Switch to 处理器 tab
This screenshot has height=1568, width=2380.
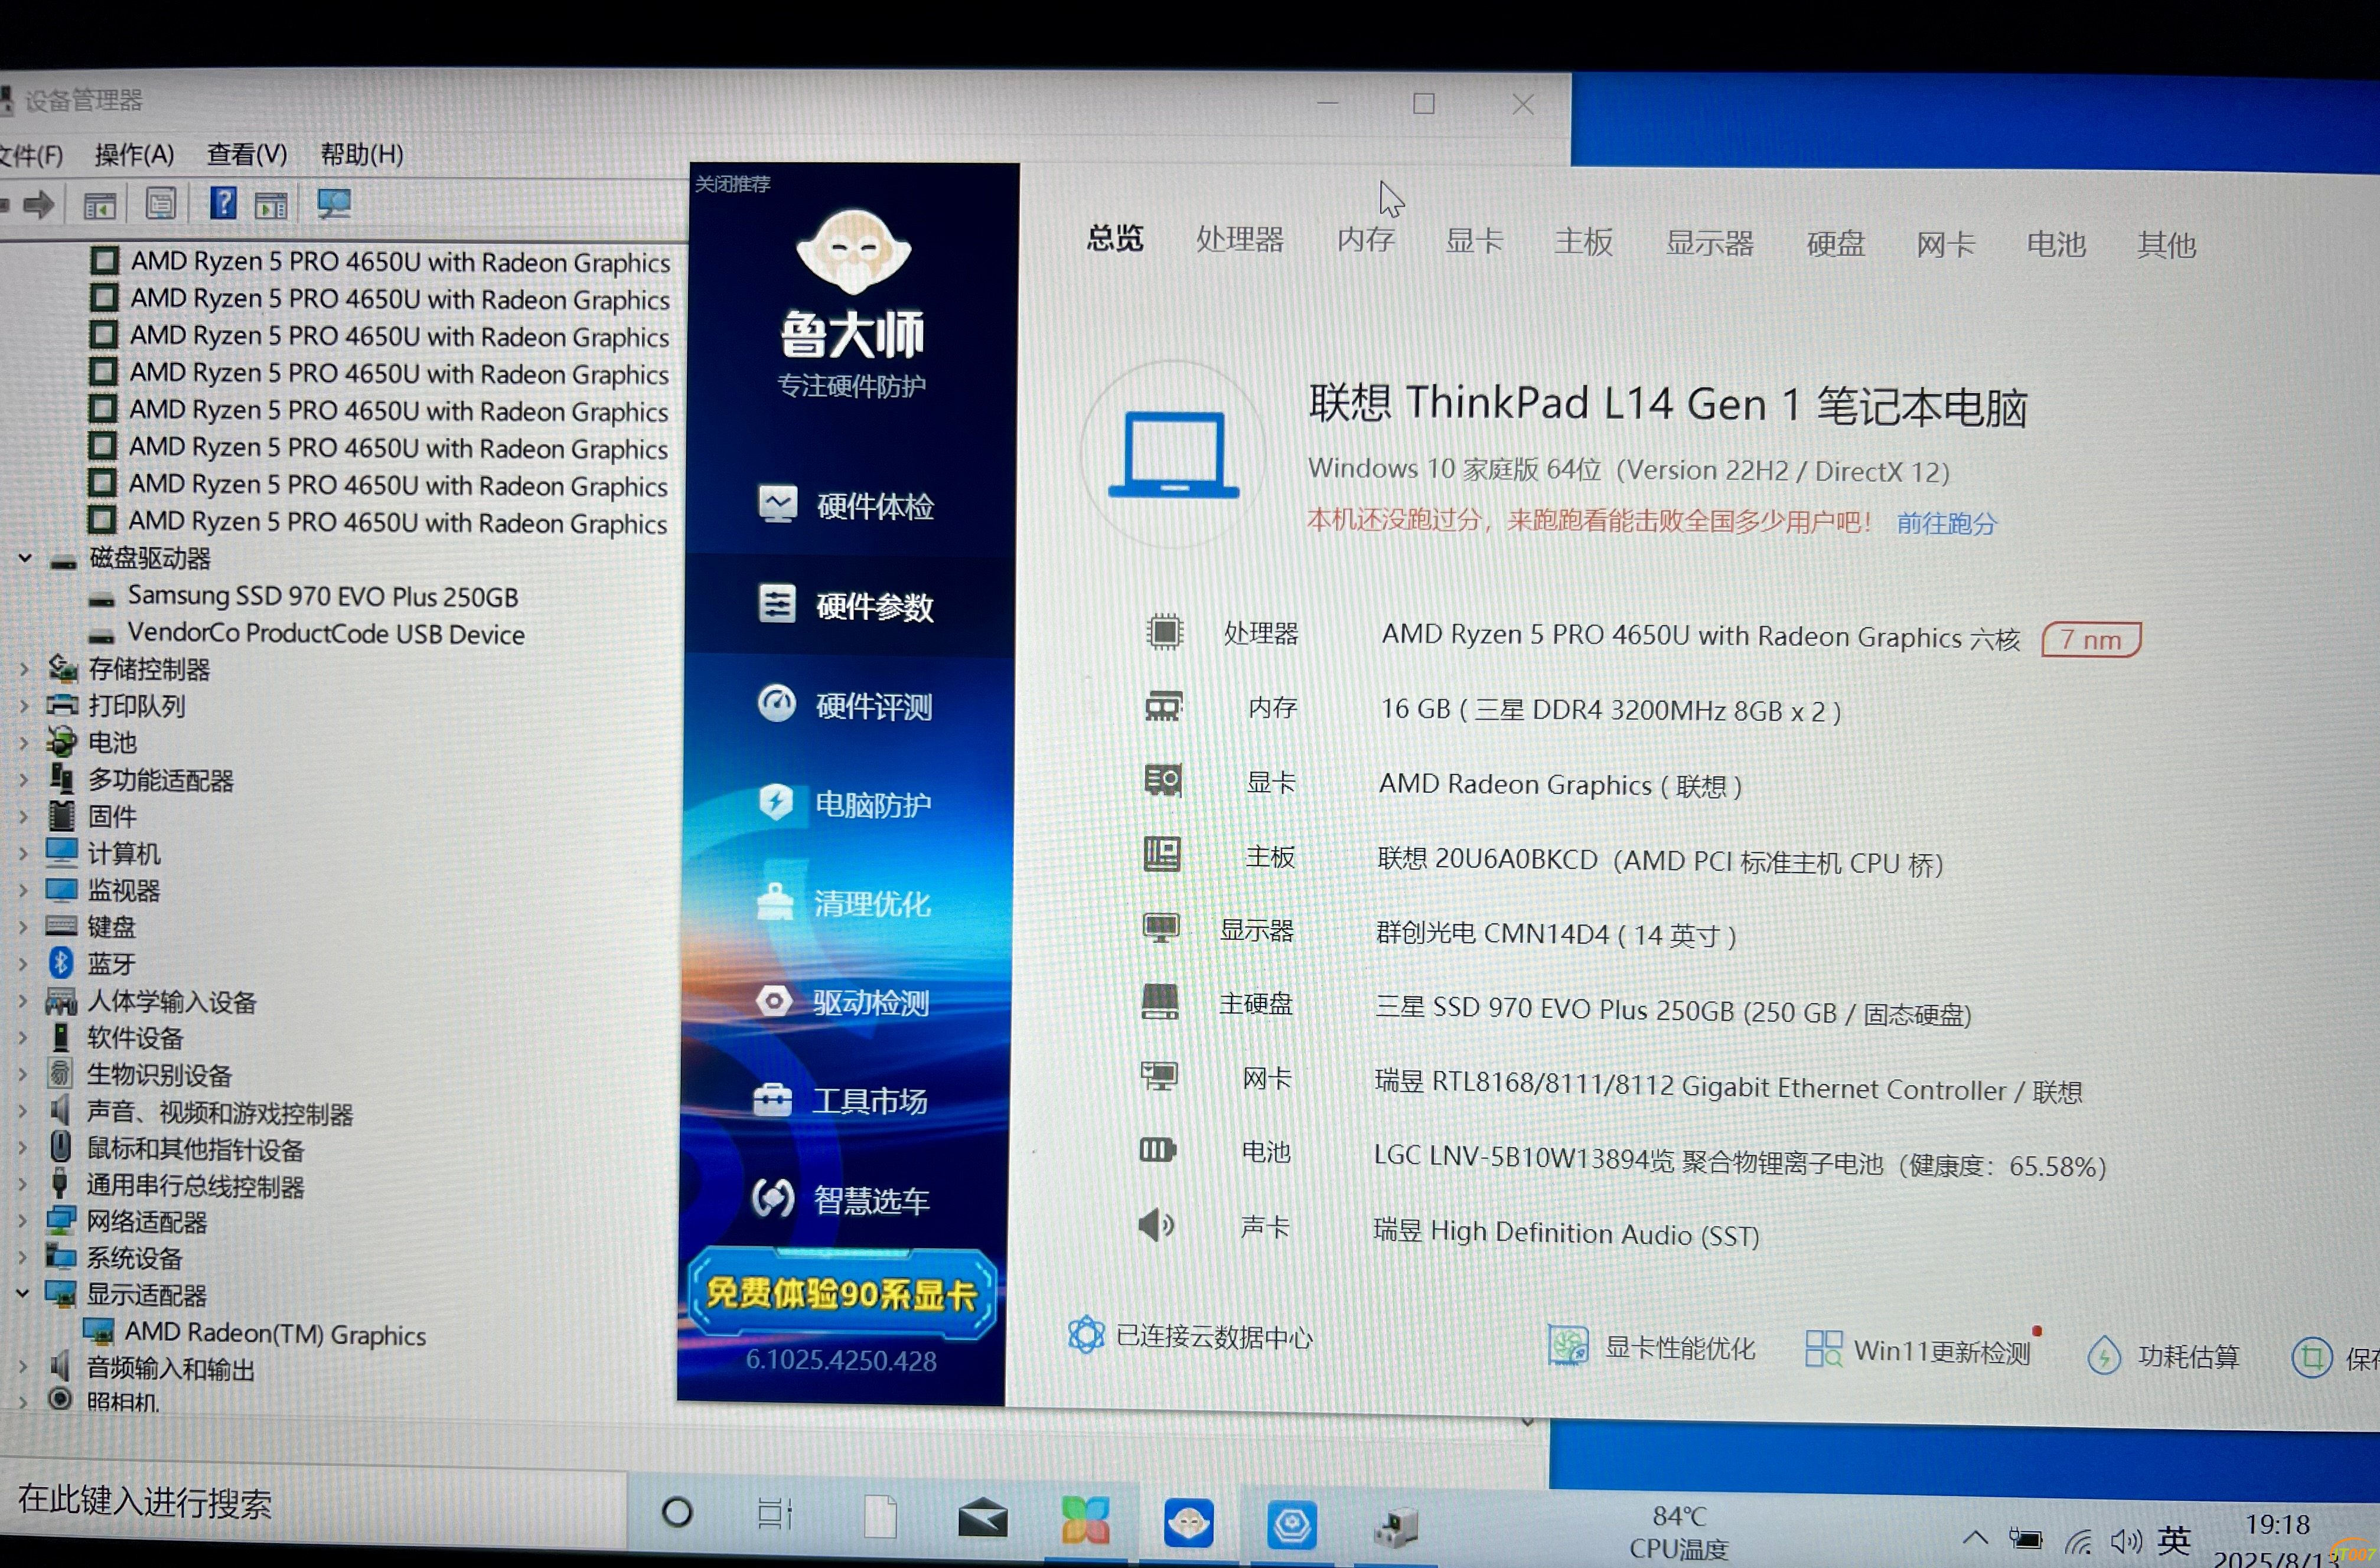[1240, 240]
